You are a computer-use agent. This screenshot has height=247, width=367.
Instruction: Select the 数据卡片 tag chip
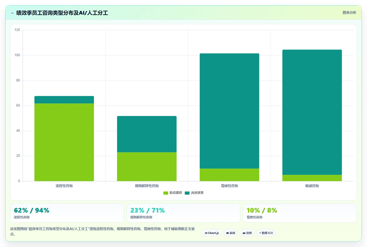[266, 233]
